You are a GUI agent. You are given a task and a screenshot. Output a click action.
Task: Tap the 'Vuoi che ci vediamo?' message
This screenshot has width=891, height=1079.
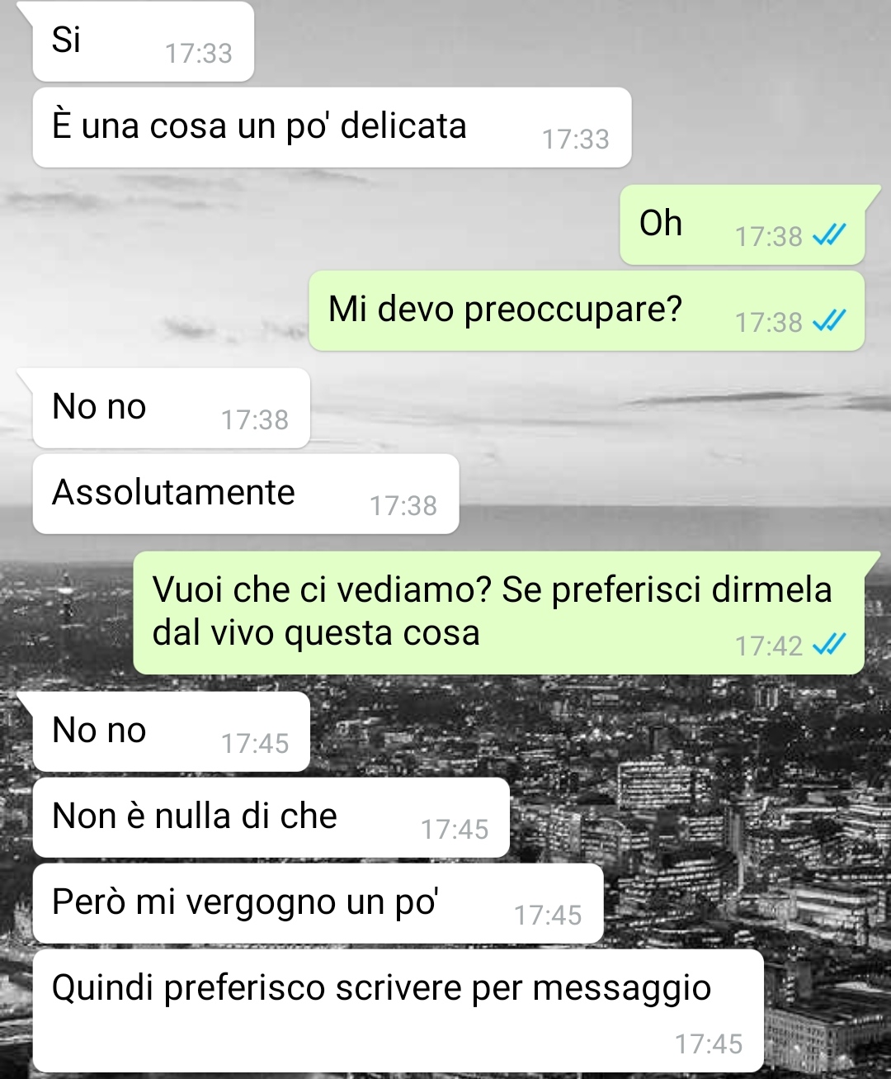click(x=499, y=613)
